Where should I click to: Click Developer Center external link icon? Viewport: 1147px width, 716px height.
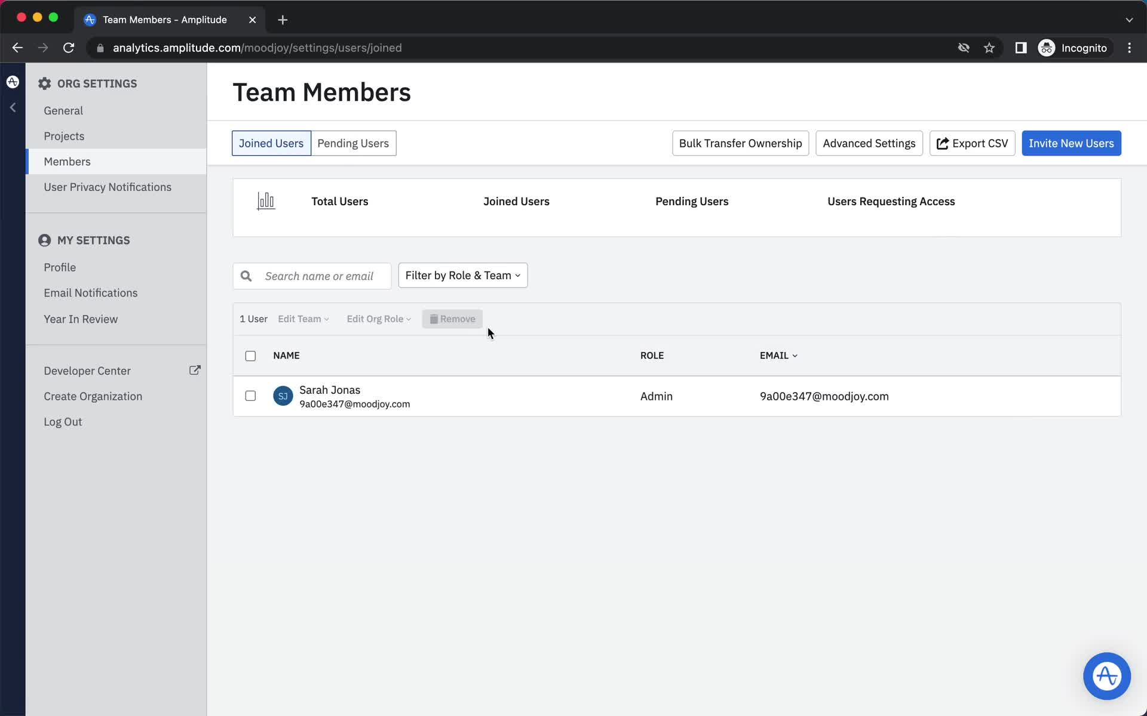(195, 371)
